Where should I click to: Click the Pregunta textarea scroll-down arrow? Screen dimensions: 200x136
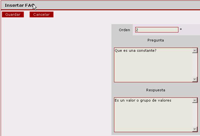[x=195, y=80]
